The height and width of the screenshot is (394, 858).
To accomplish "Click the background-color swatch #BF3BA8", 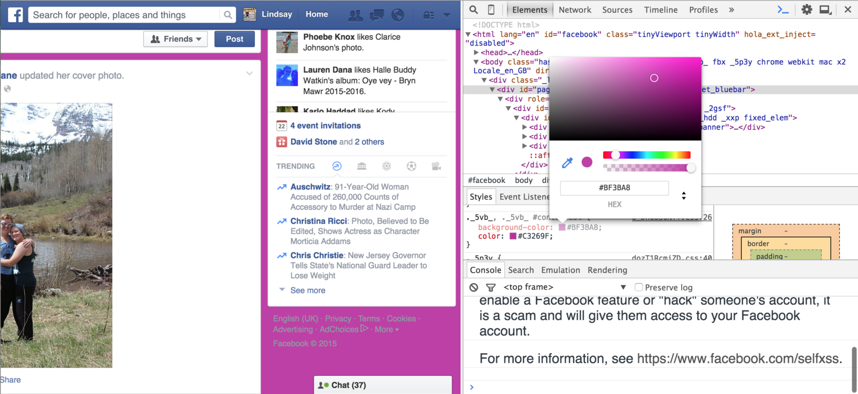I will [x=562, y=227].
